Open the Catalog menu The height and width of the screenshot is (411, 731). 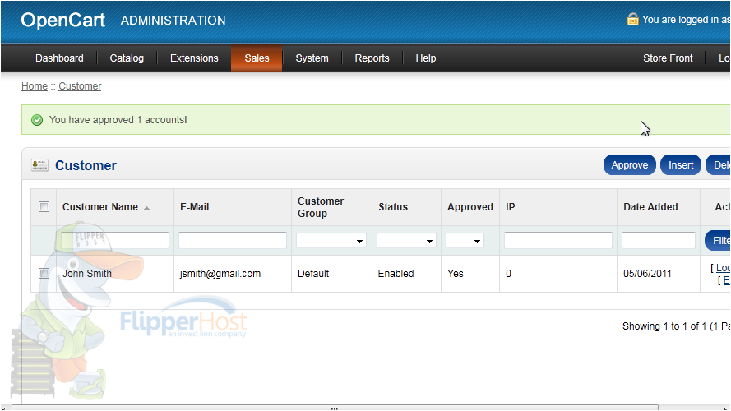pyautogui.click(x=127, y=58)
